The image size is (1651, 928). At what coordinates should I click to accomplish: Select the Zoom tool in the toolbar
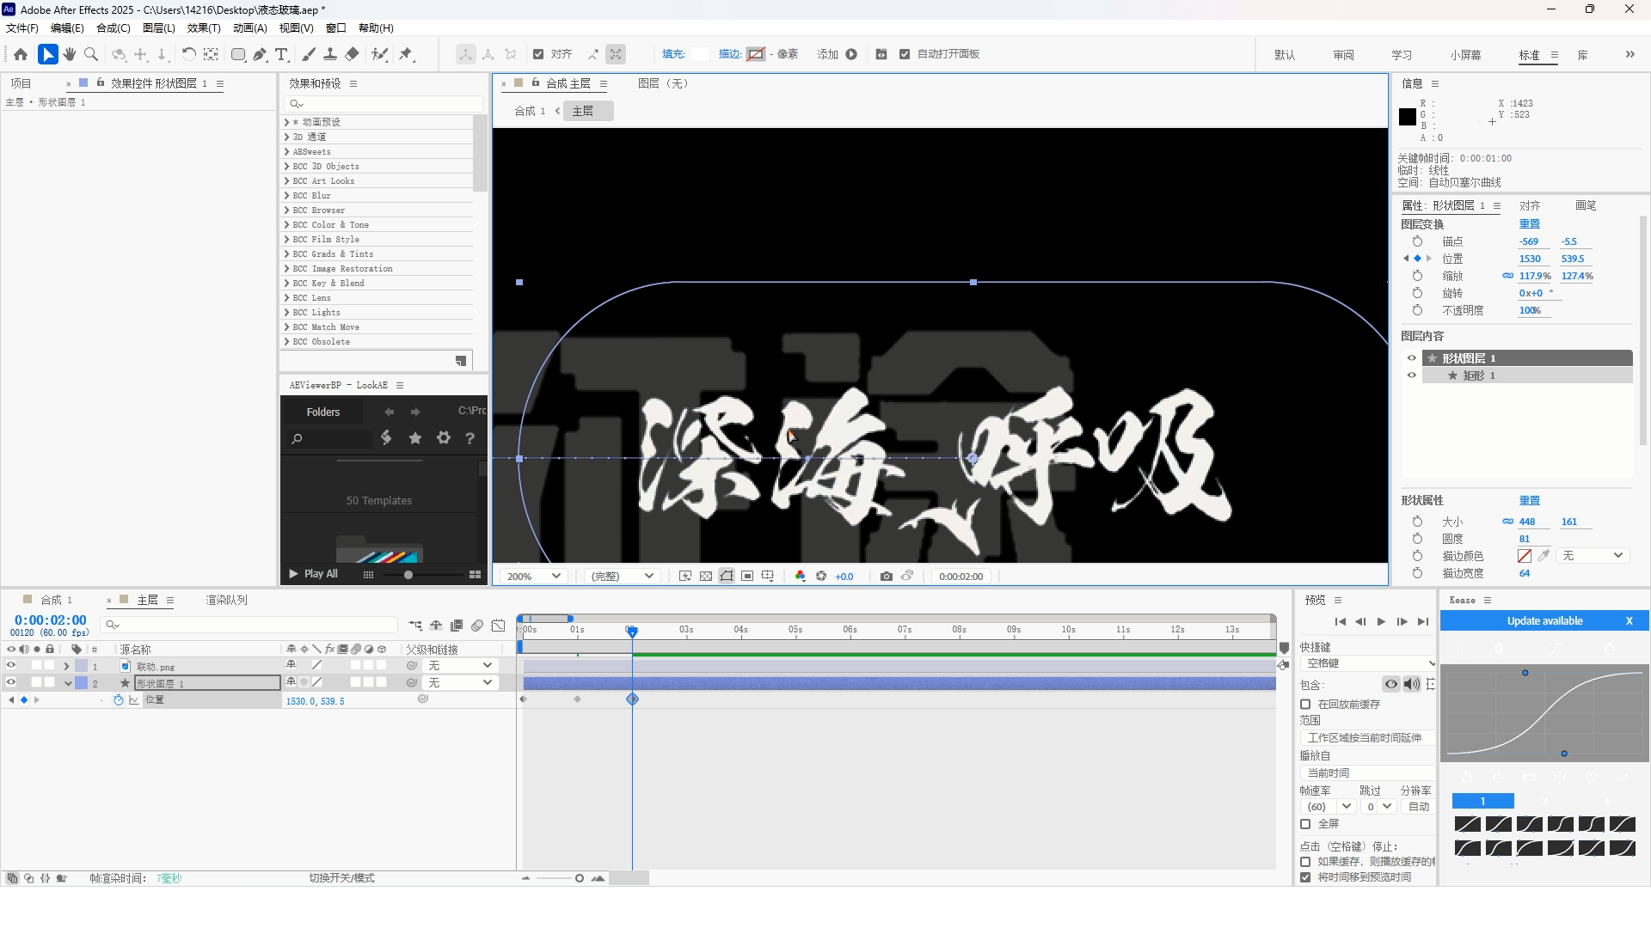91,54
